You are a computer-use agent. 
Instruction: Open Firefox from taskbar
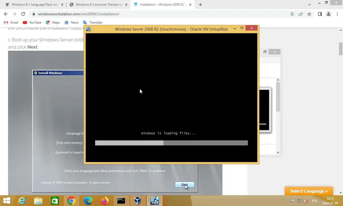point(105,201)
